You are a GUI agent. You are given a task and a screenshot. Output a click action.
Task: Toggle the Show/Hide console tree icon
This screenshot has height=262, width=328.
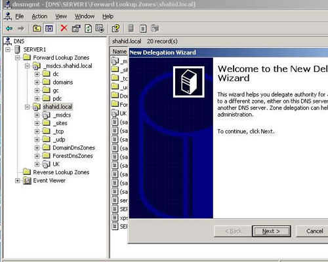49,28
